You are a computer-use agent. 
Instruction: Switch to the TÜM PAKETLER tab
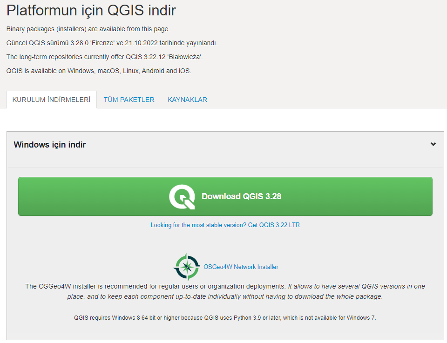129,100
